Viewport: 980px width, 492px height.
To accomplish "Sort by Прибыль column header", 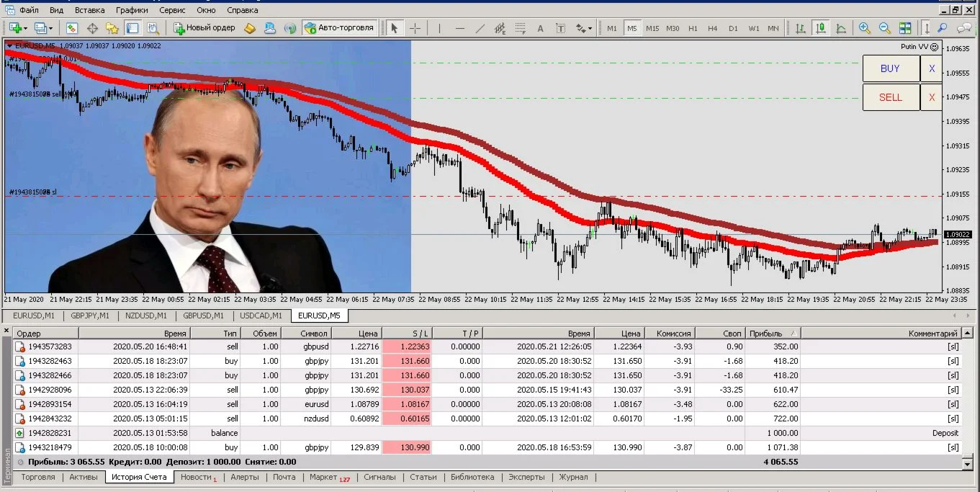I will pyautogui.click(x=773, y=334).
